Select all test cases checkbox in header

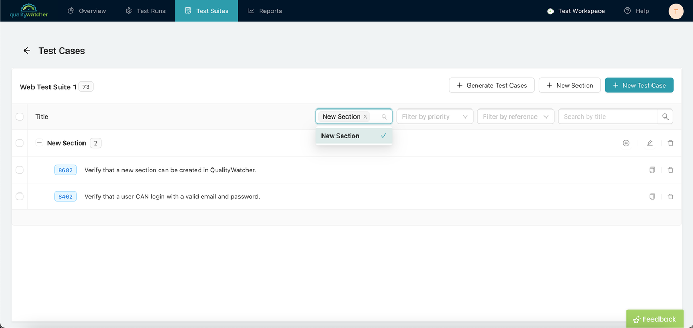(x=20, y=116)
